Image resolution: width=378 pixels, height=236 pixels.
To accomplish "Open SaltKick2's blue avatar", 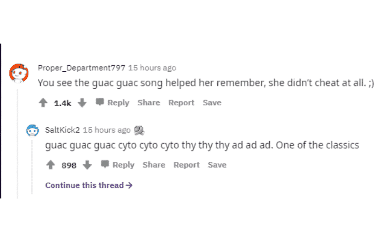I will coord(32,130).
